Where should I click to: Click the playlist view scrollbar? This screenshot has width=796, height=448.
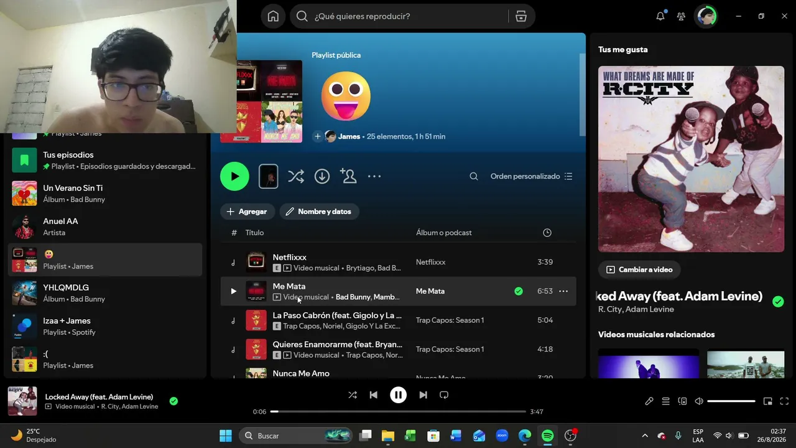583,95
